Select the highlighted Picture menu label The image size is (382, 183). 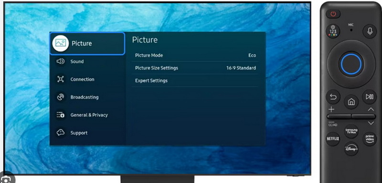click(82, 43)
